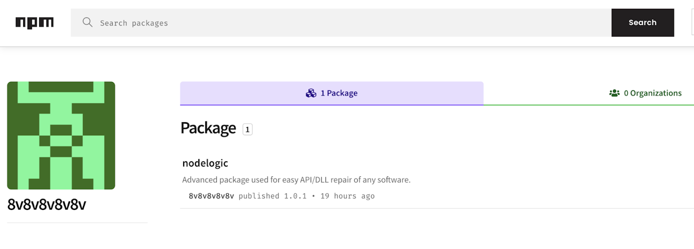
Task: Click the nodelogic description text
Action: (x=296, y=179)
